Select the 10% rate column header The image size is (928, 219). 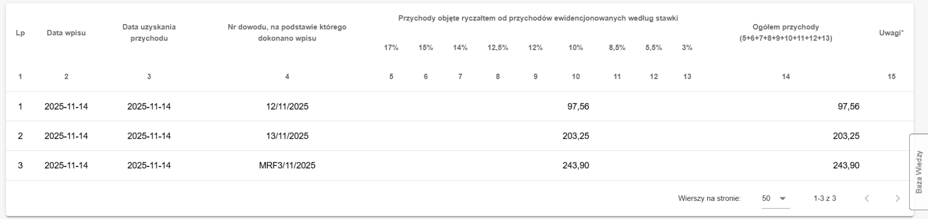tap(576, 48)
